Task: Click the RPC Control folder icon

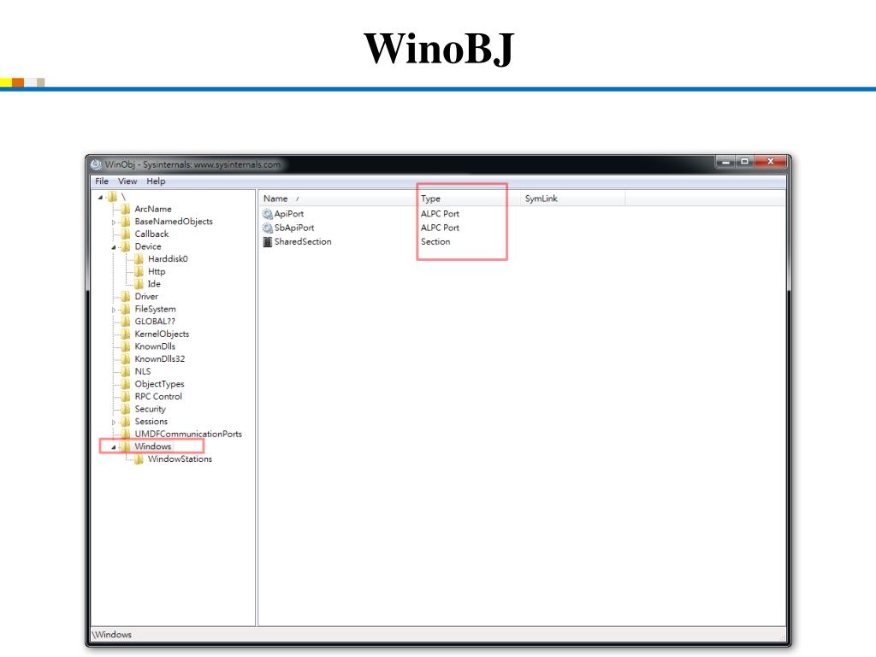Action: point(126,397)
